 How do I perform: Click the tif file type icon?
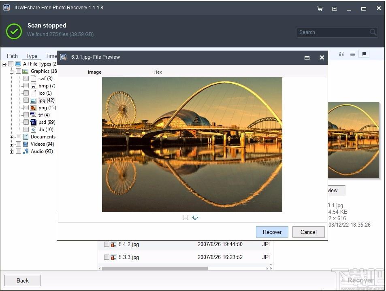point(33,115)
